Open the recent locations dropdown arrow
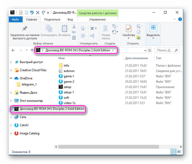 click(x=27, y=50)
